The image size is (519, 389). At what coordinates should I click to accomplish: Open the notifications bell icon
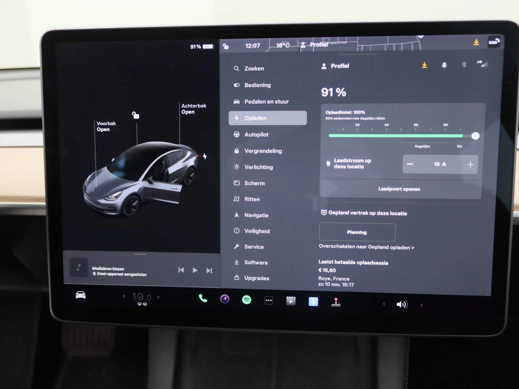coord(444,65)
